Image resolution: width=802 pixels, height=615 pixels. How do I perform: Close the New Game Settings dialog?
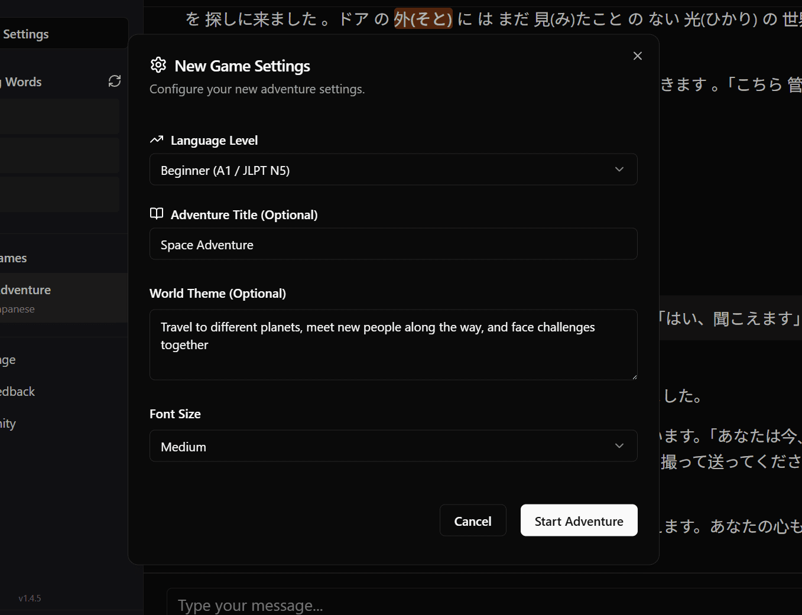[x=637, y=56]
